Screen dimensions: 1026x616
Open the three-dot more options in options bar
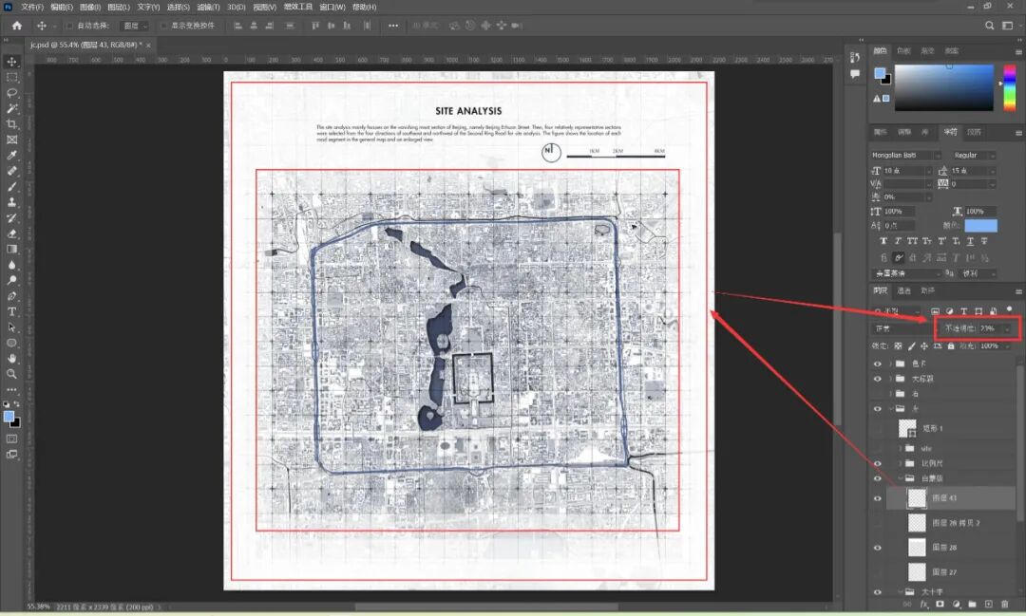point(392,26)
